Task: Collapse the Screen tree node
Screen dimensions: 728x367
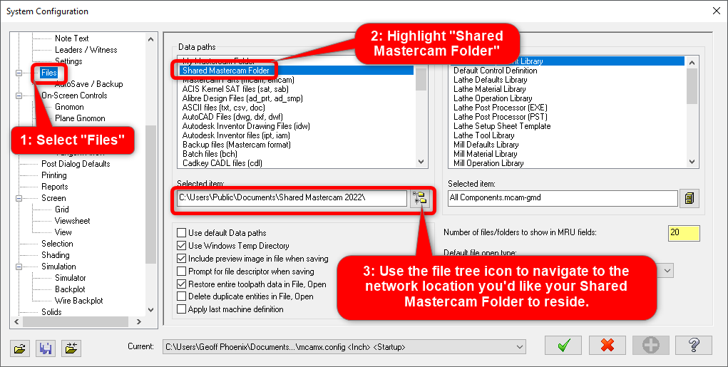Action: 19,198
